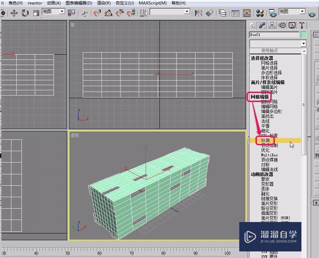Select the Select and Move tool
Screen dimensions: 319x258
coord(14,13)
